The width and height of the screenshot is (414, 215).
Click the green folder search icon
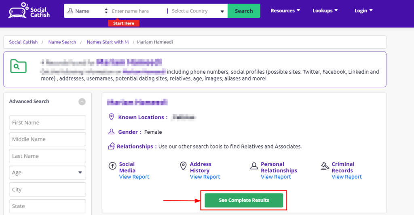(18, 66)
